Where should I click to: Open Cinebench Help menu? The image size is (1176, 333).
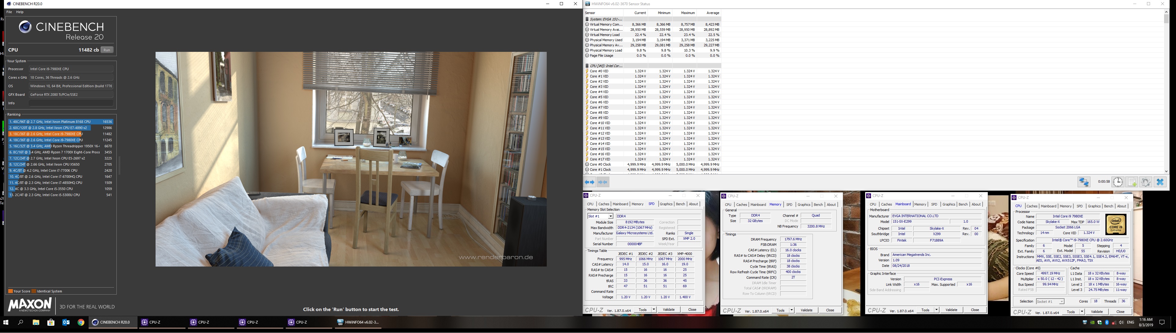click(x=20, y=12)
